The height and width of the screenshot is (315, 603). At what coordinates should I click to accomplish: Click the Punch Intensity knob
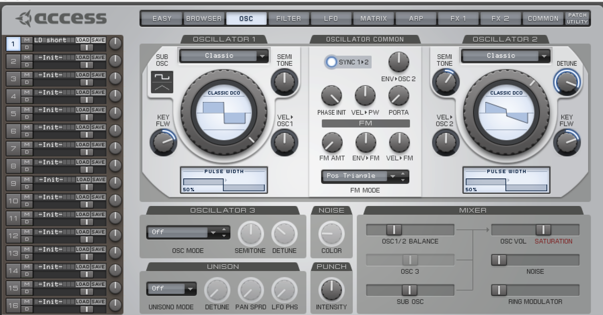[332, 290]
